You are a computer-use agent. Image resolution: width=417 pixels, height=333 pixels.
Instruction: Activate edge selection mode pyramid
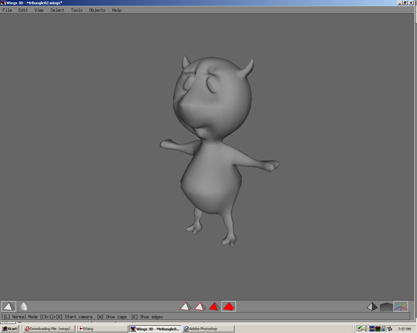(200, 306)
